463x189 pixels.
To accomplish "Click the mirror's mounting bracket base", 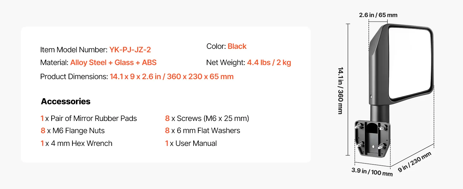I will coord(372,139).
